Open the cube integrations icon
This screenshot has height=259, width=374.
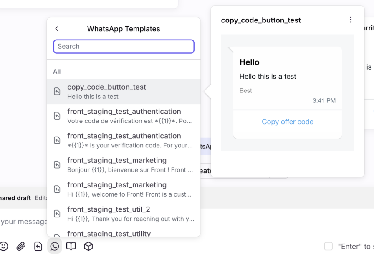(x=88, y=246)
